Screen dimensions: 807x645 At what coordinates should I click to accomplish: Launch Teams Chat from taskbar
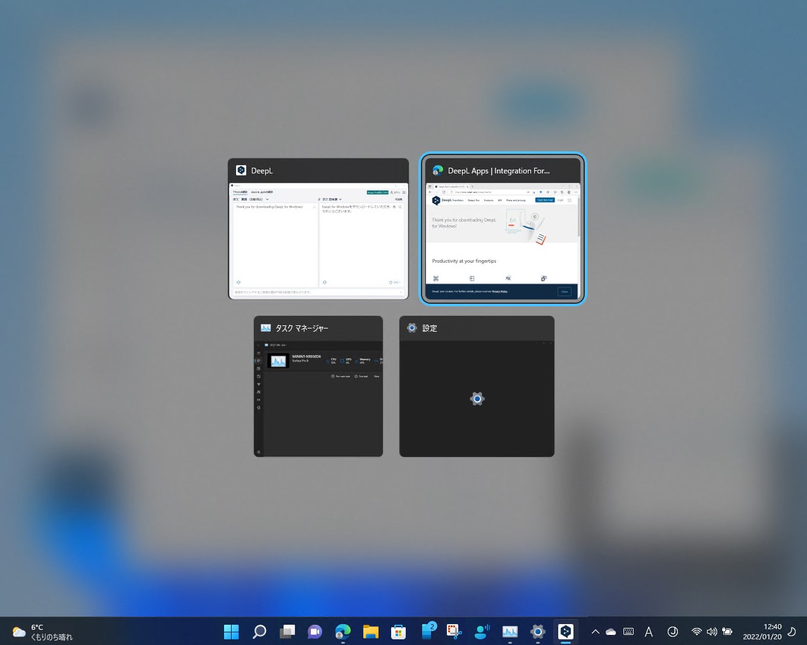[315, 631]
